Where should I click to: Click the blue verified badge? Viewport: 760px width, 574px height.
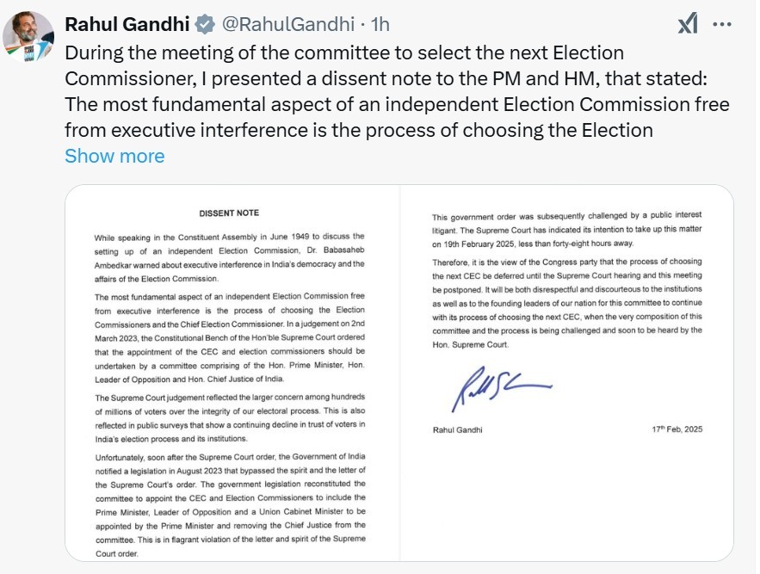click(x=205, y=24)
